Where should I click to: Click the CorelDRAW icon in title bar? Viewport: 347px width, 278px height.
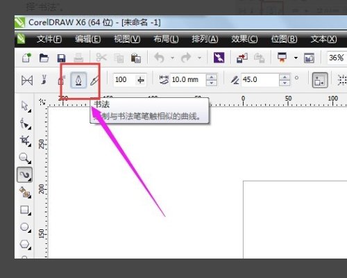pos(20,22)
